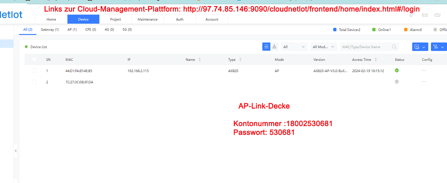
Task: Check the box for device row 2
Action: pos(34,82)
